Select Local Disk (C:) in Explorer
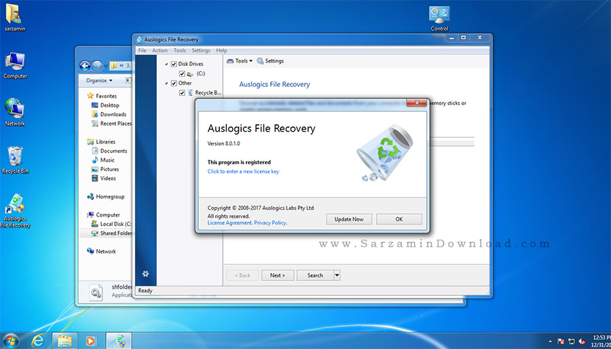The height and width of the screenshot is (349, 611). tap(111, 224)
